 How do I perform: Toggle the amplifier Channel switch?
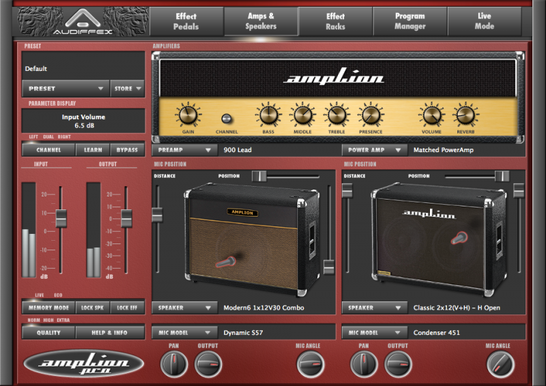(x=227, y=119)
